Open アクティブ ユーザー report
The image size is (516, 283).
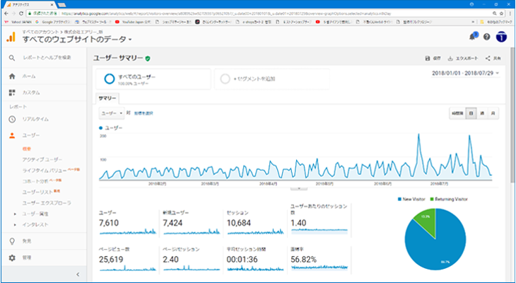coord(42,159)
